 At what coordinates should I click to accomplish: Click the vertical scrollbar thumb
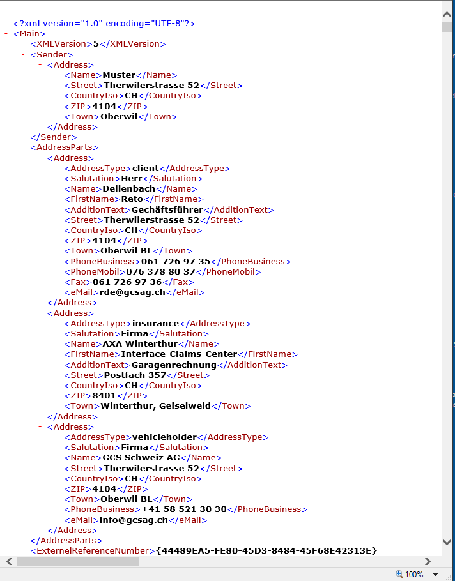tap(447, 27)
